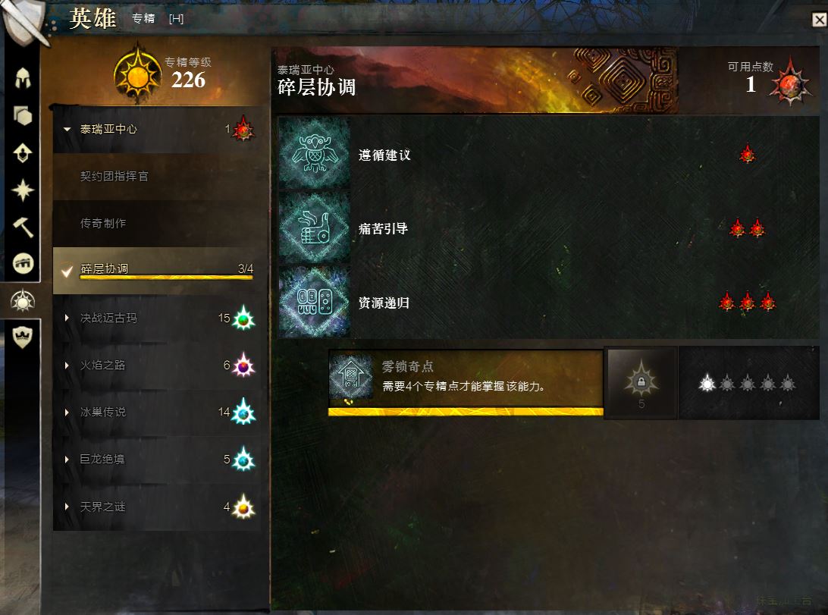Image resolution: width=828 pixels, height=615 pixels.
Task: Click the yellow mastery progress bar
Action: click(x=466, y=412)
